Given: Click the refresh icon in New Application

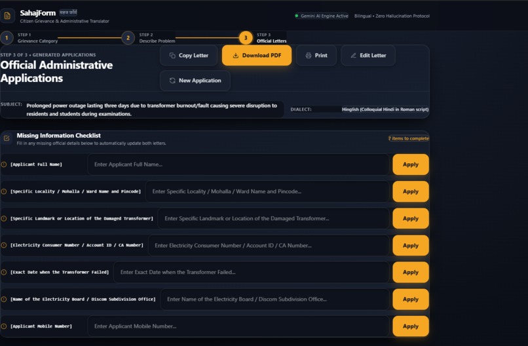Looking at the screenshot, I should (x=172, y=81).
